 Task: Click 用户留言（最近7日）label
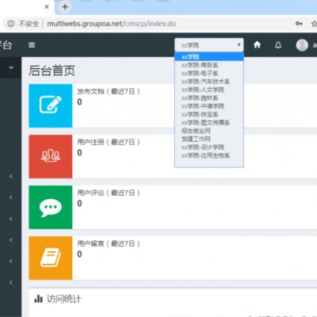[109, 243]
